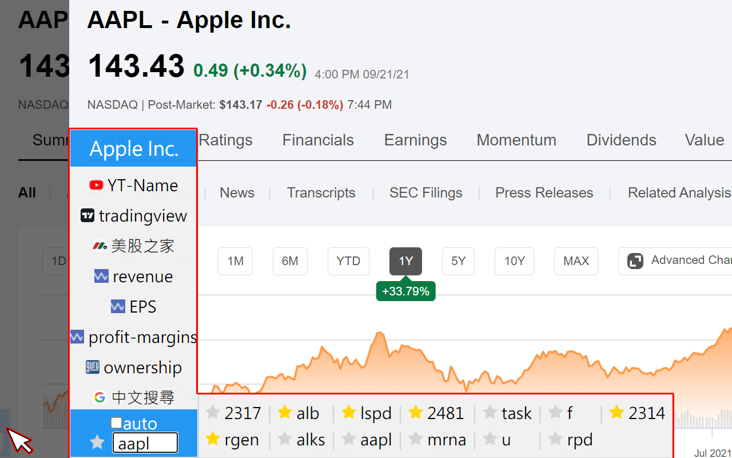Screen dimensions: 732x458
Task: Set chart range to YTD
Action: point(348,261)
